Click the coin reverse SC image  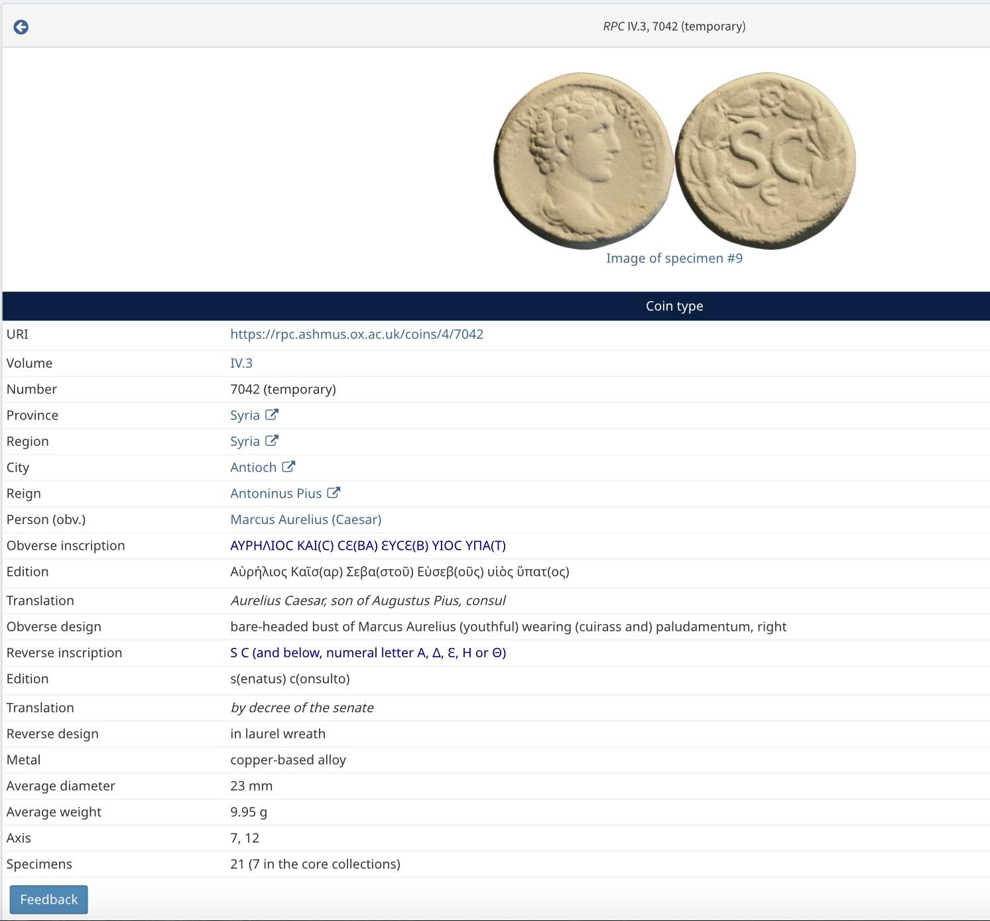click(765, 160)
